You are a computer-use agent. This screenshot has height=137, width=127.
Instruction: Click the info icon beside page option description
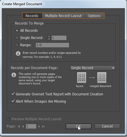pos(14,75)
